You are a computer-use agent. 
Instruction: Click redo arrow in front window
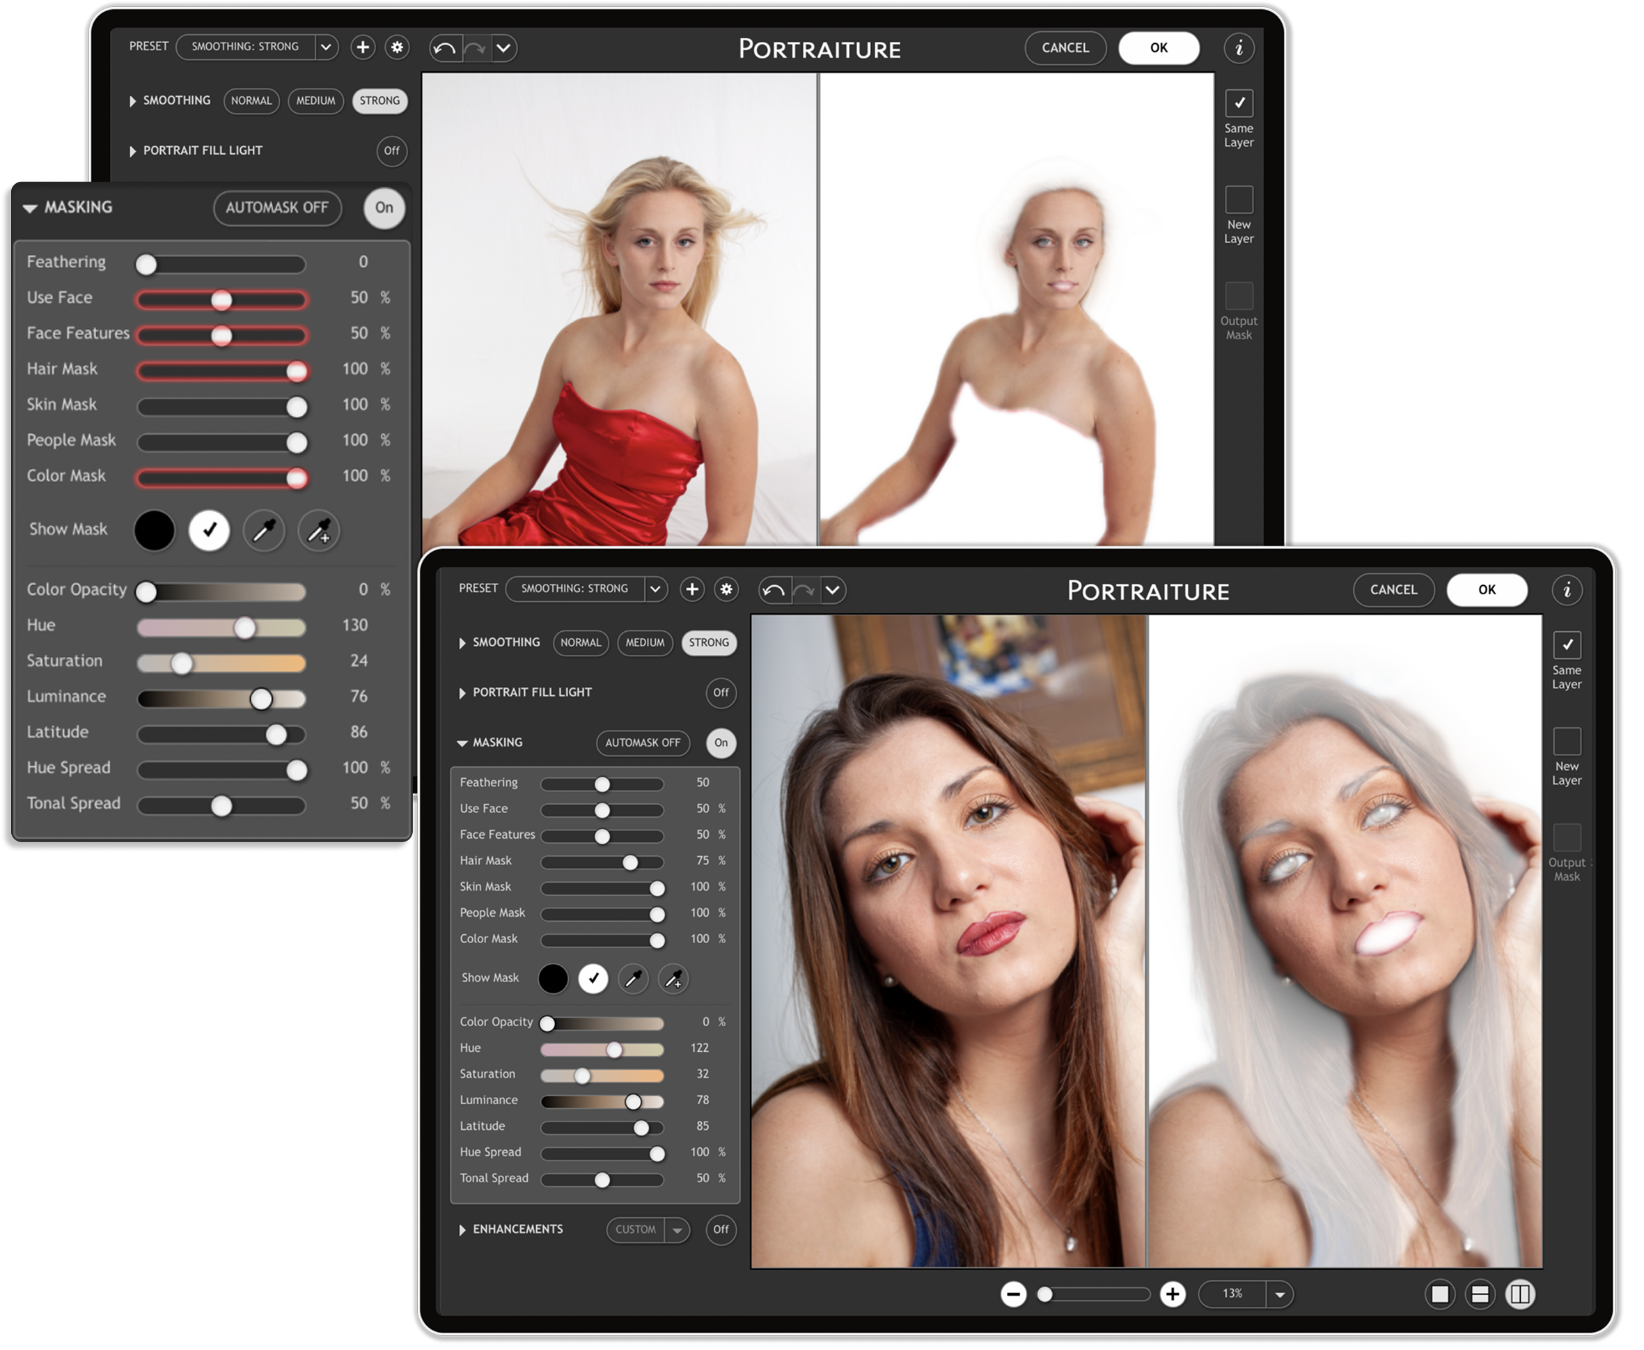click(804, 590)
